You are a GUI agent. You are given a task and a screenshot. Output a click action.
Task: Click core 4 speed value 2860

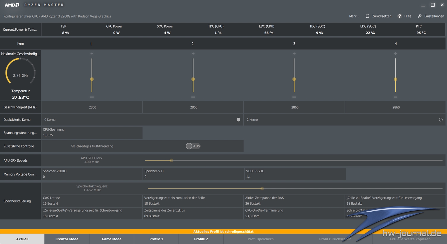point(396,107)
